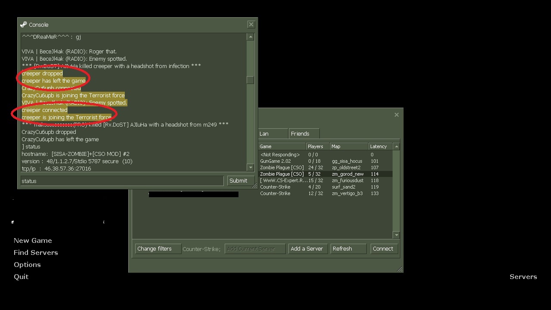
Task: Switch to the Lan tab
Action: [272, 134]
